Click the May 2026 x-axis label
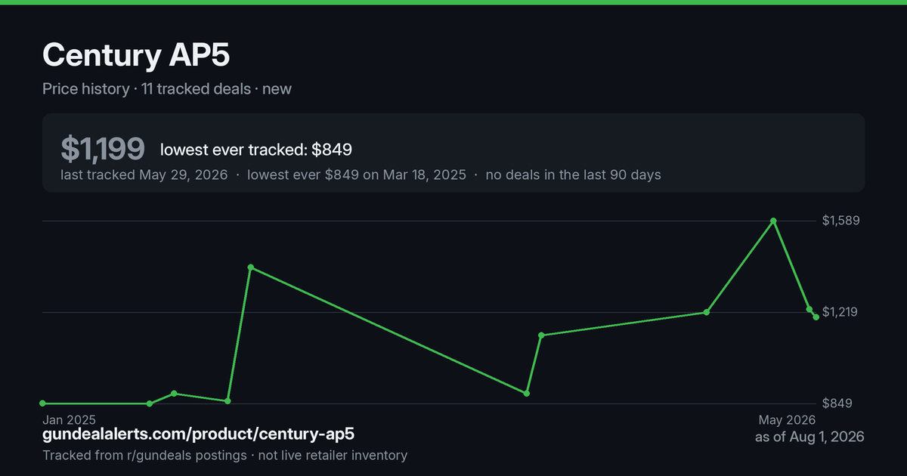The width and height of the screenshot is (907, 476). (x=788, y=419)
